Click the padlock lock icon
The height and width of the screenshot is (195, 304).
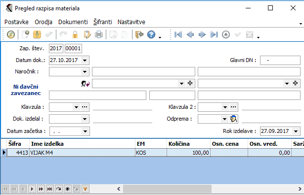pyautogui.click(x=75, y=35)
